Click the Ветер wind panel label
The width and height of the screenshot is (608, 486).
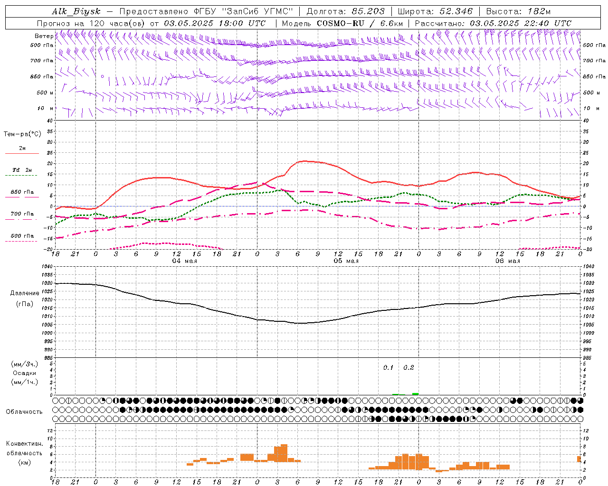tap(44, 36)
